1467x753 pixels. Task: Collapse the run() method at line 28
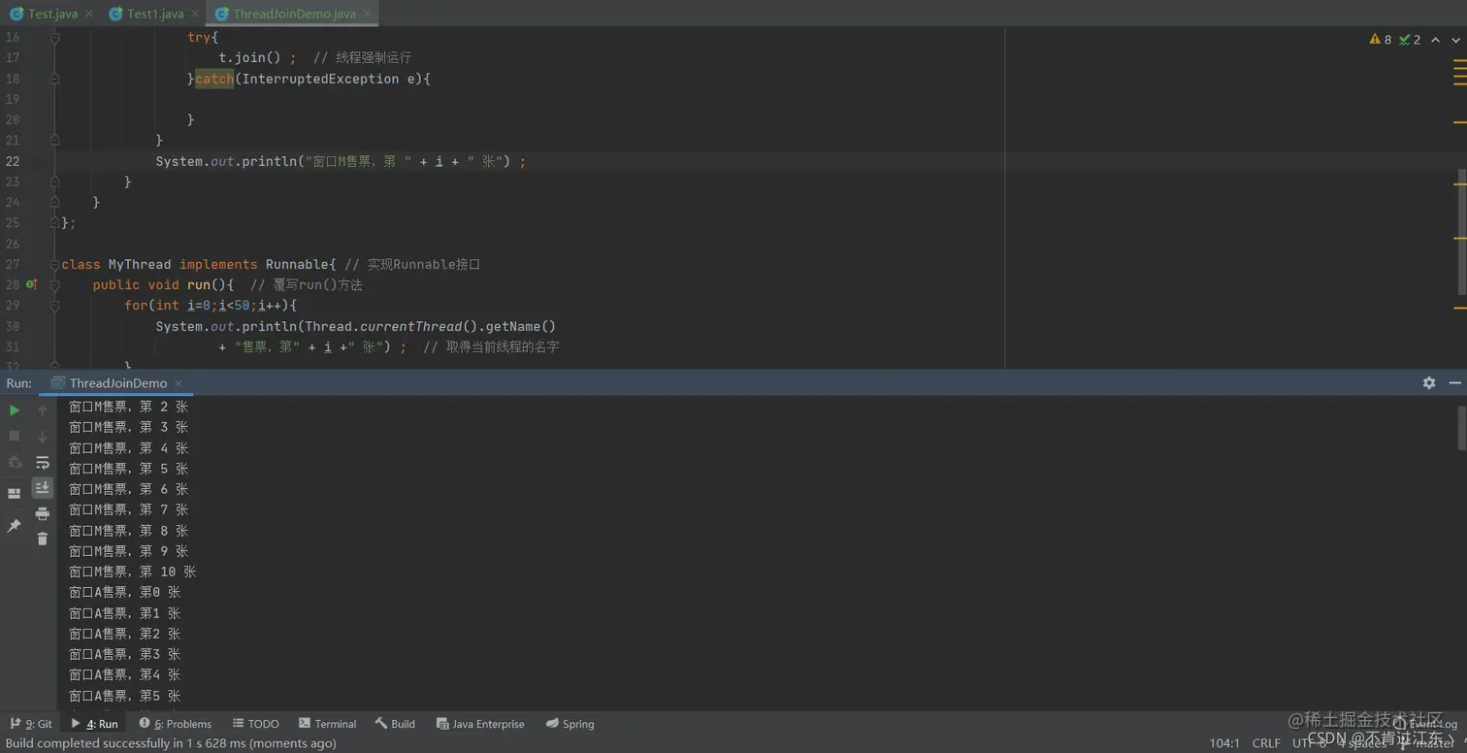54,285
